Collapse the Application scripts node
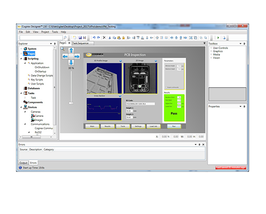Screen dimensions: 266x214 [x=25, y=63]
